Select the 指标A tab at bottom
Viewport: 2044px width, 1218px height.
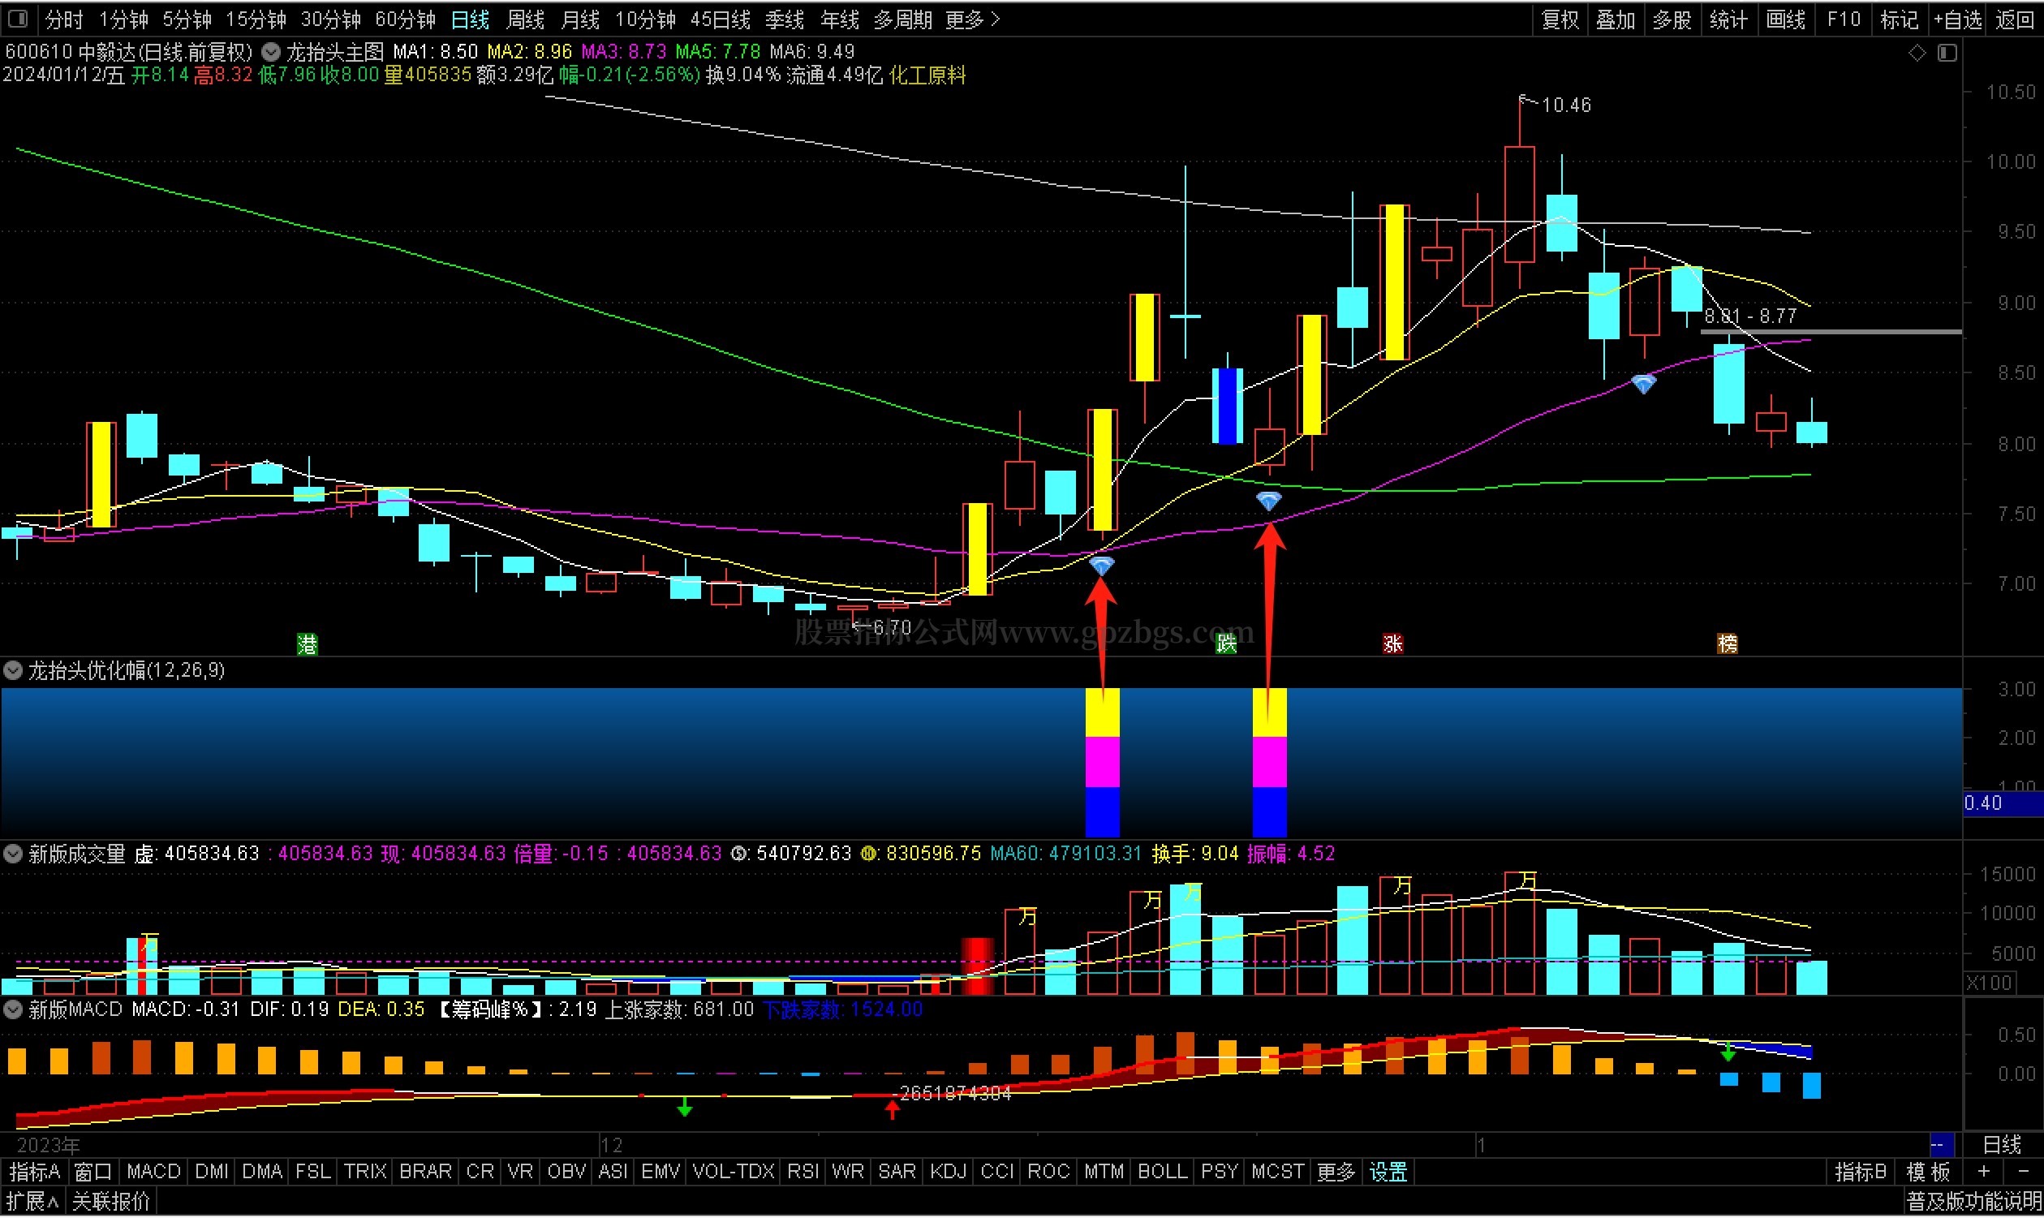point(34,1173)
